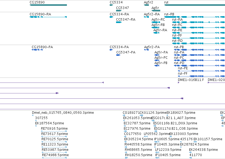Screen dimensions: 225x159
Task: Open the CG5347 gene label
Action: (122, 8)
